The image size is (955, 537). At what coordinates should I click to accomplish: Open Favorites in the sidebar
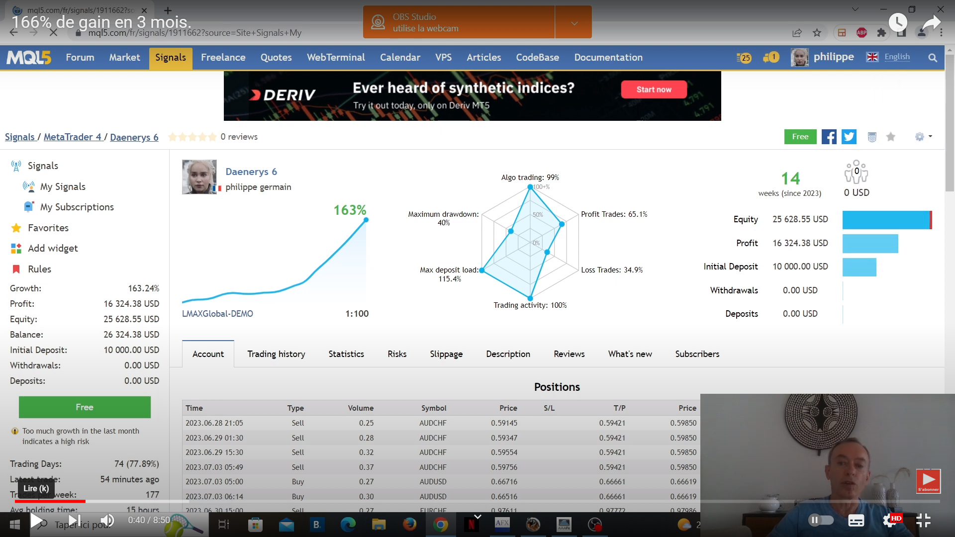[x=48, y=228]
